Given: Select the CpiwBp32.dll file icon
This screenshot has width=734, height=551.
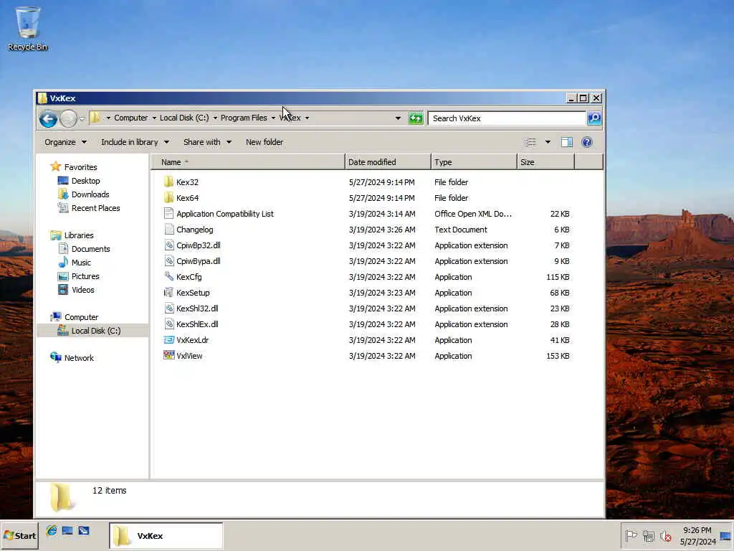Looking at the screenshot, I should pyautogui.click(x=168, y=245).
